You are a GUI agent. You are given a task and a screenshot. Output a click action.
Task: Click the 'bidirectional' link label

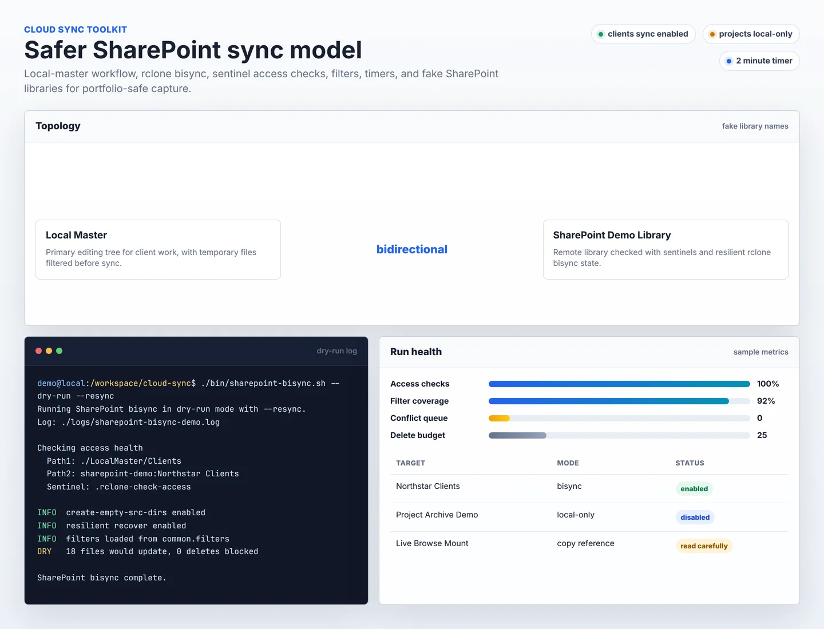pyautogui.click(x=412, y=249)
